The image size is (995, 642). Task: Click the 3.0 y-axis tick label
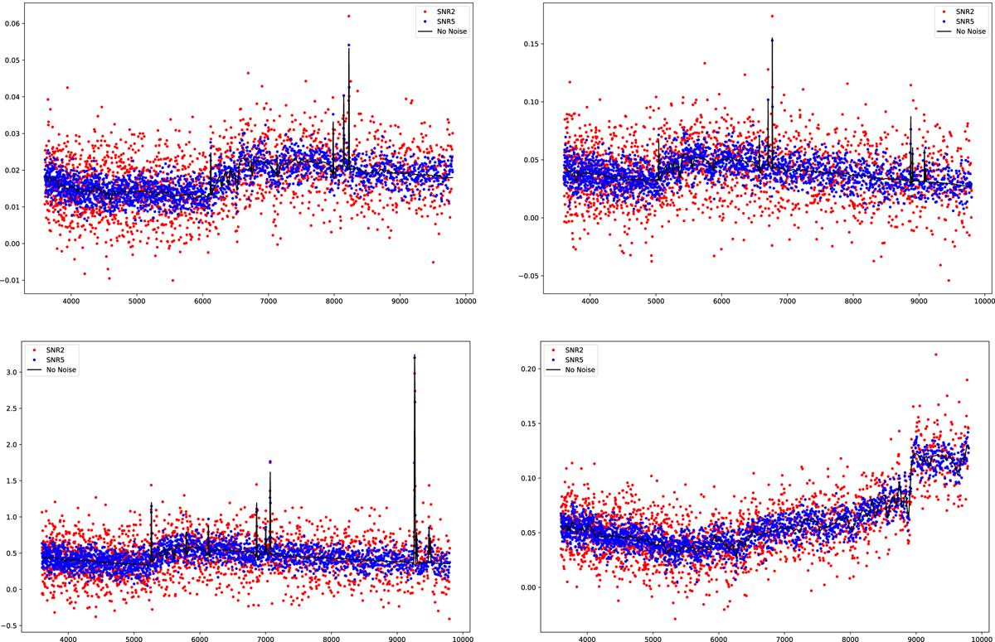(x=14, y=373)
